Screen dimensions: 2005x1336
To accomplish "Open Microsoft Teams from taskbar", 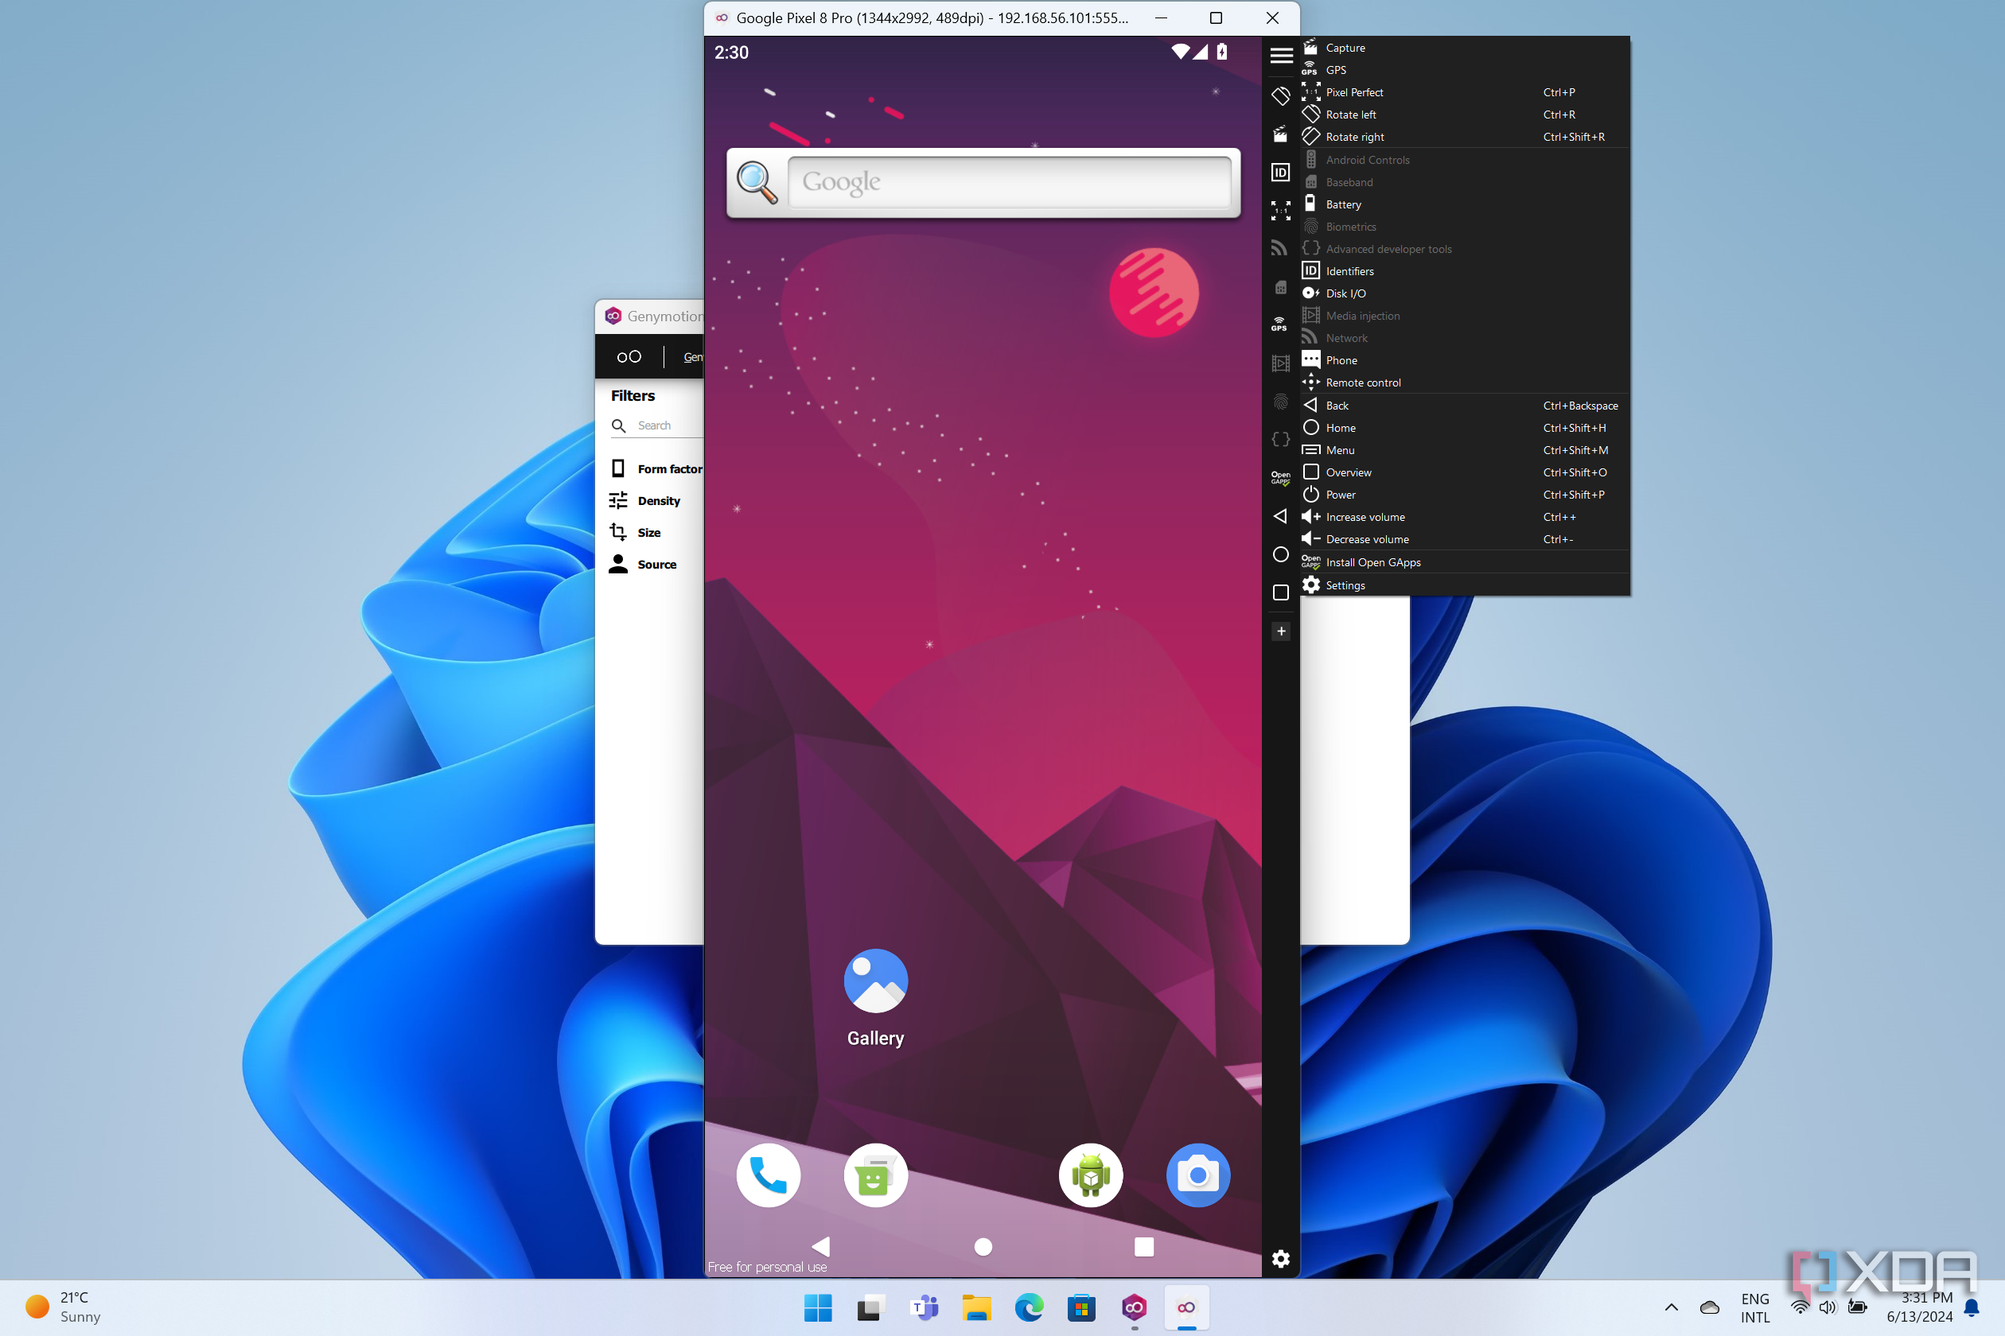I will pos(924,1307).
